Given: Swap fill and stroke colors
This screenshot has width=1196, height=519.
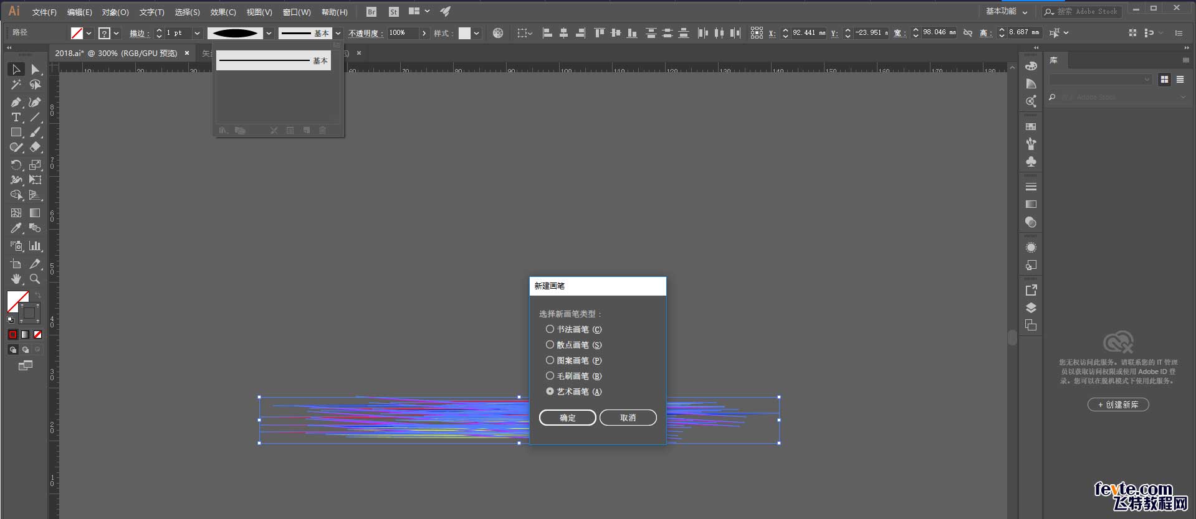Looking at the screenshot, I should coord(38,295).
